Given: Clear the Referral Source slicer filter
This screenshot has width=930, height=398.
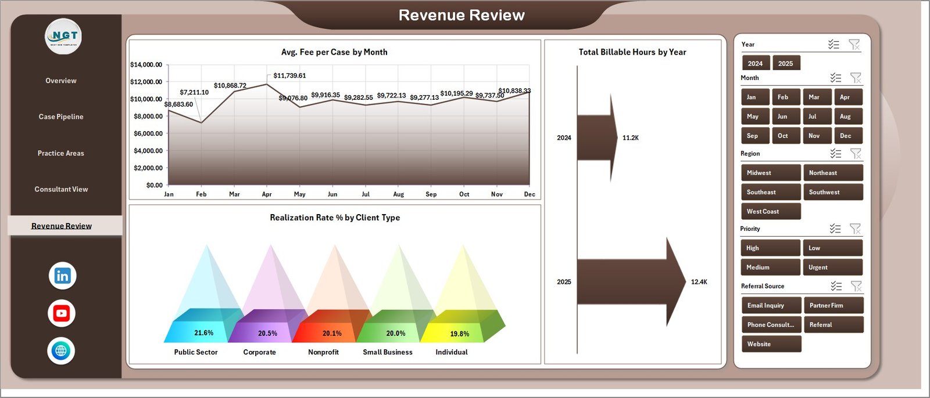Looking at the screenshot, I should click(856, 286).
